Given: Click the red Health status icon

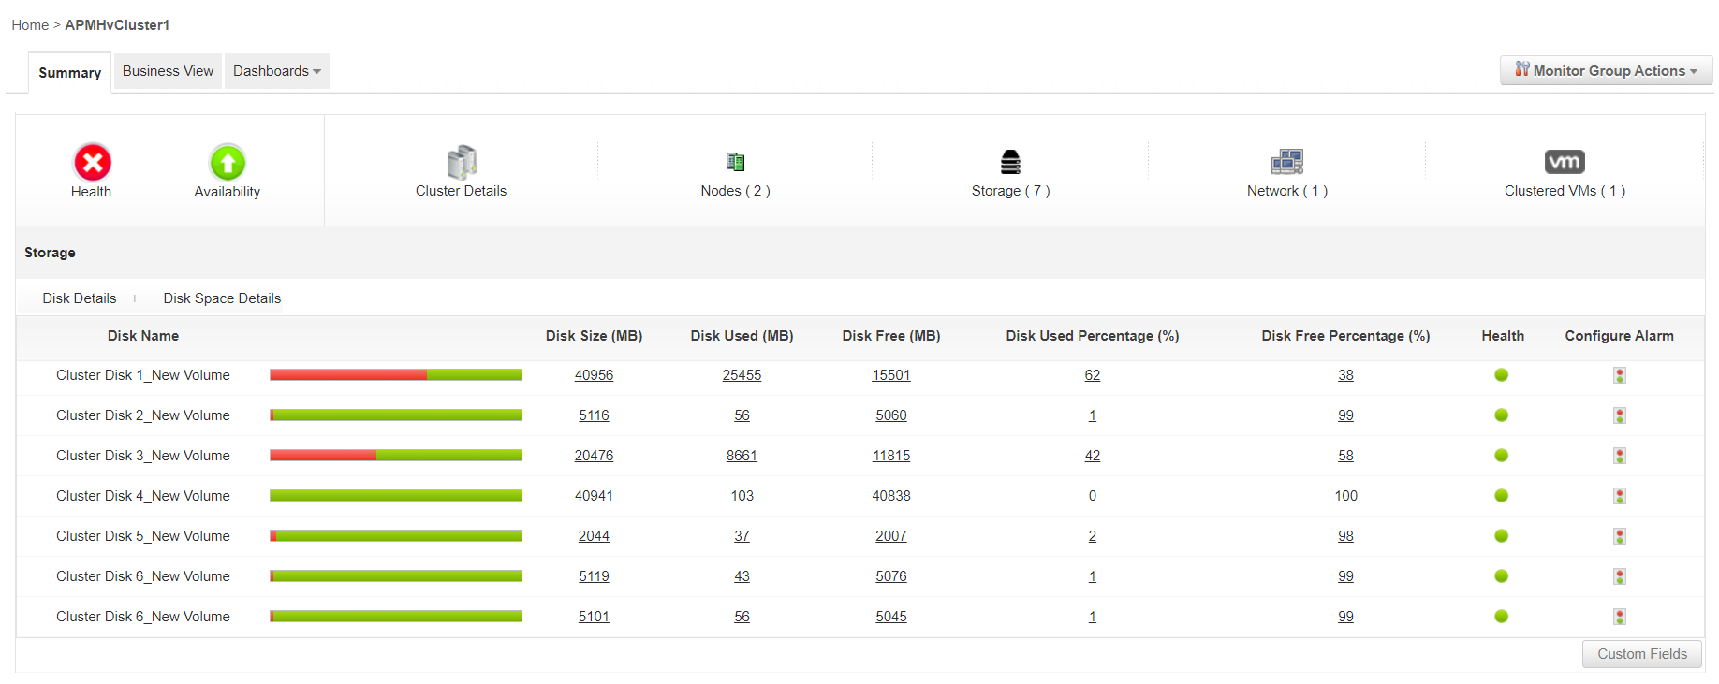Looking at the screenshot, I should tap(93, 163).
